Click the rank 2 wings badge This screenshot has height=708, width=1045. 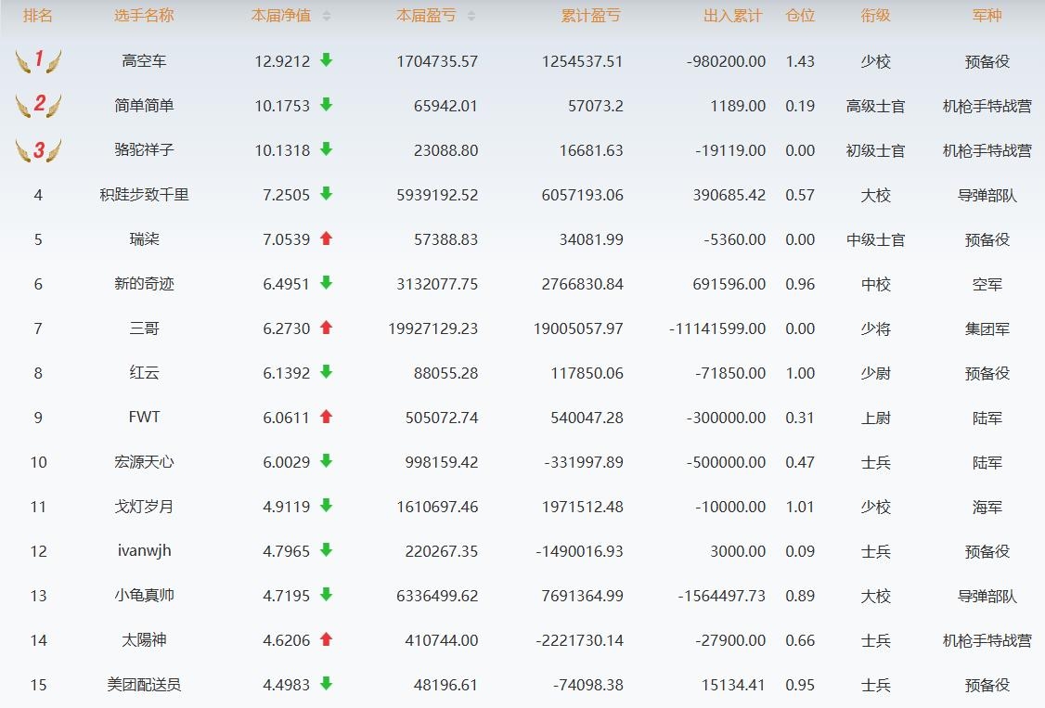click(x=38, y=105)
